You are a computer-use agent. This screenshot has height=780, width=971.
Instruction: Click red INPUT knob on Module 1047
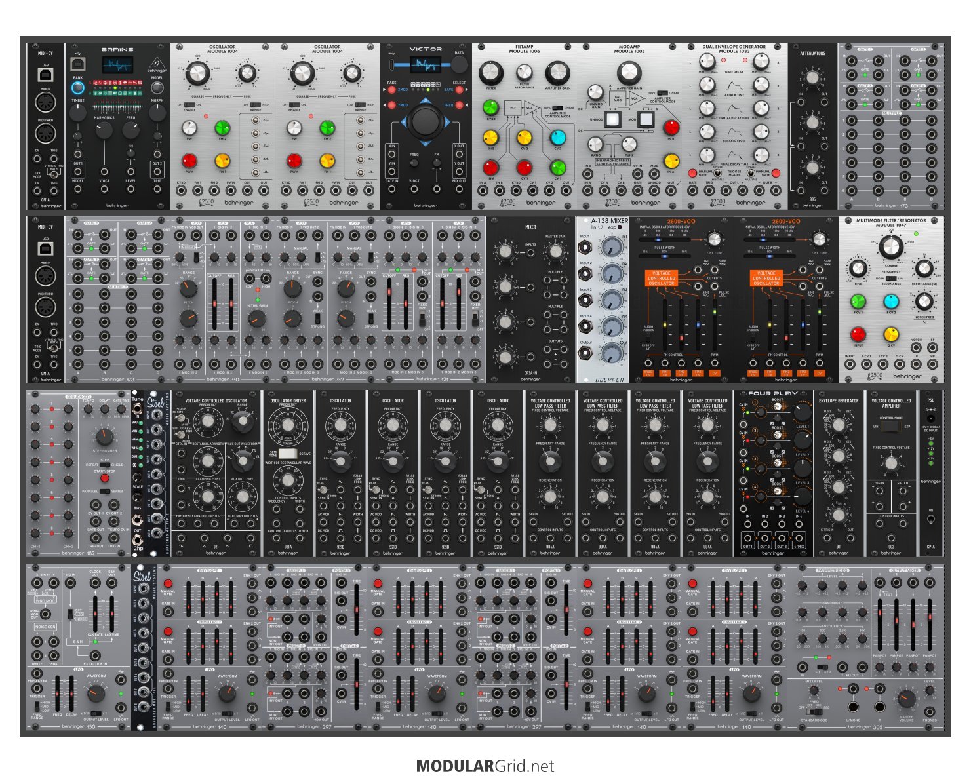click(x=858, y=335)
